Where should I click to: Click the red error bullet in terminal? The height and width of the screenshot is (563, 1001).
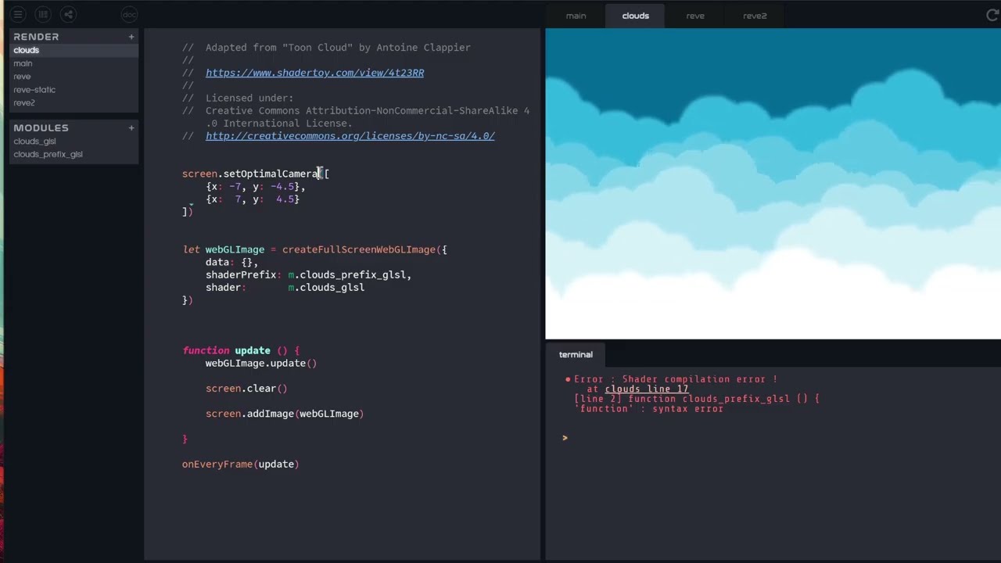point(568,379)
